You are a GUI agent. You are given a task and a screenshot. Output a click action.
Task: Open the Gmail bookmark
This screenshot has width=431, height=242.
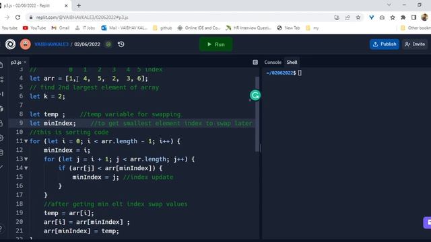point(60,28)
